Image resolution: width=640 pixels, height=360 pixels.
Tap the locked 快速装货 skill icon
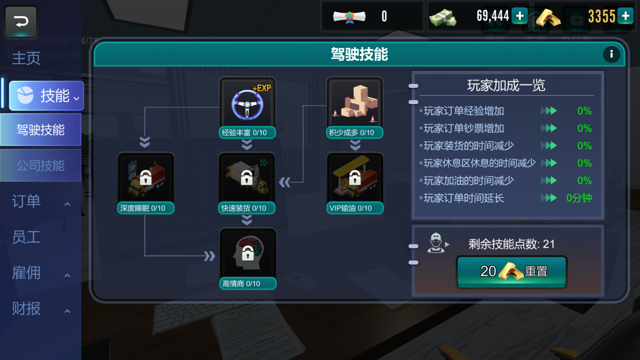(247, 179)
